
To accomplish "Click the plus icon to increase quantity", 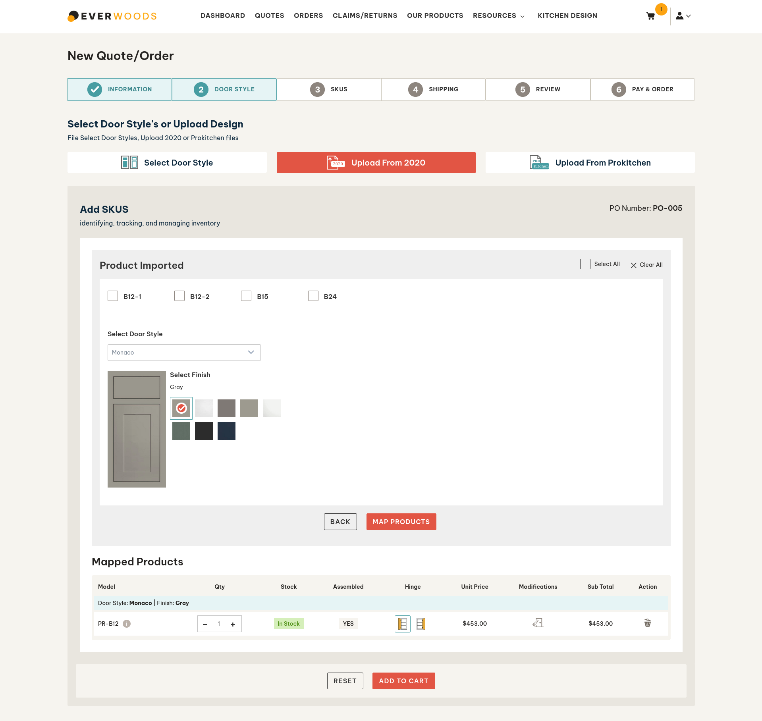I will click(233, 624).
